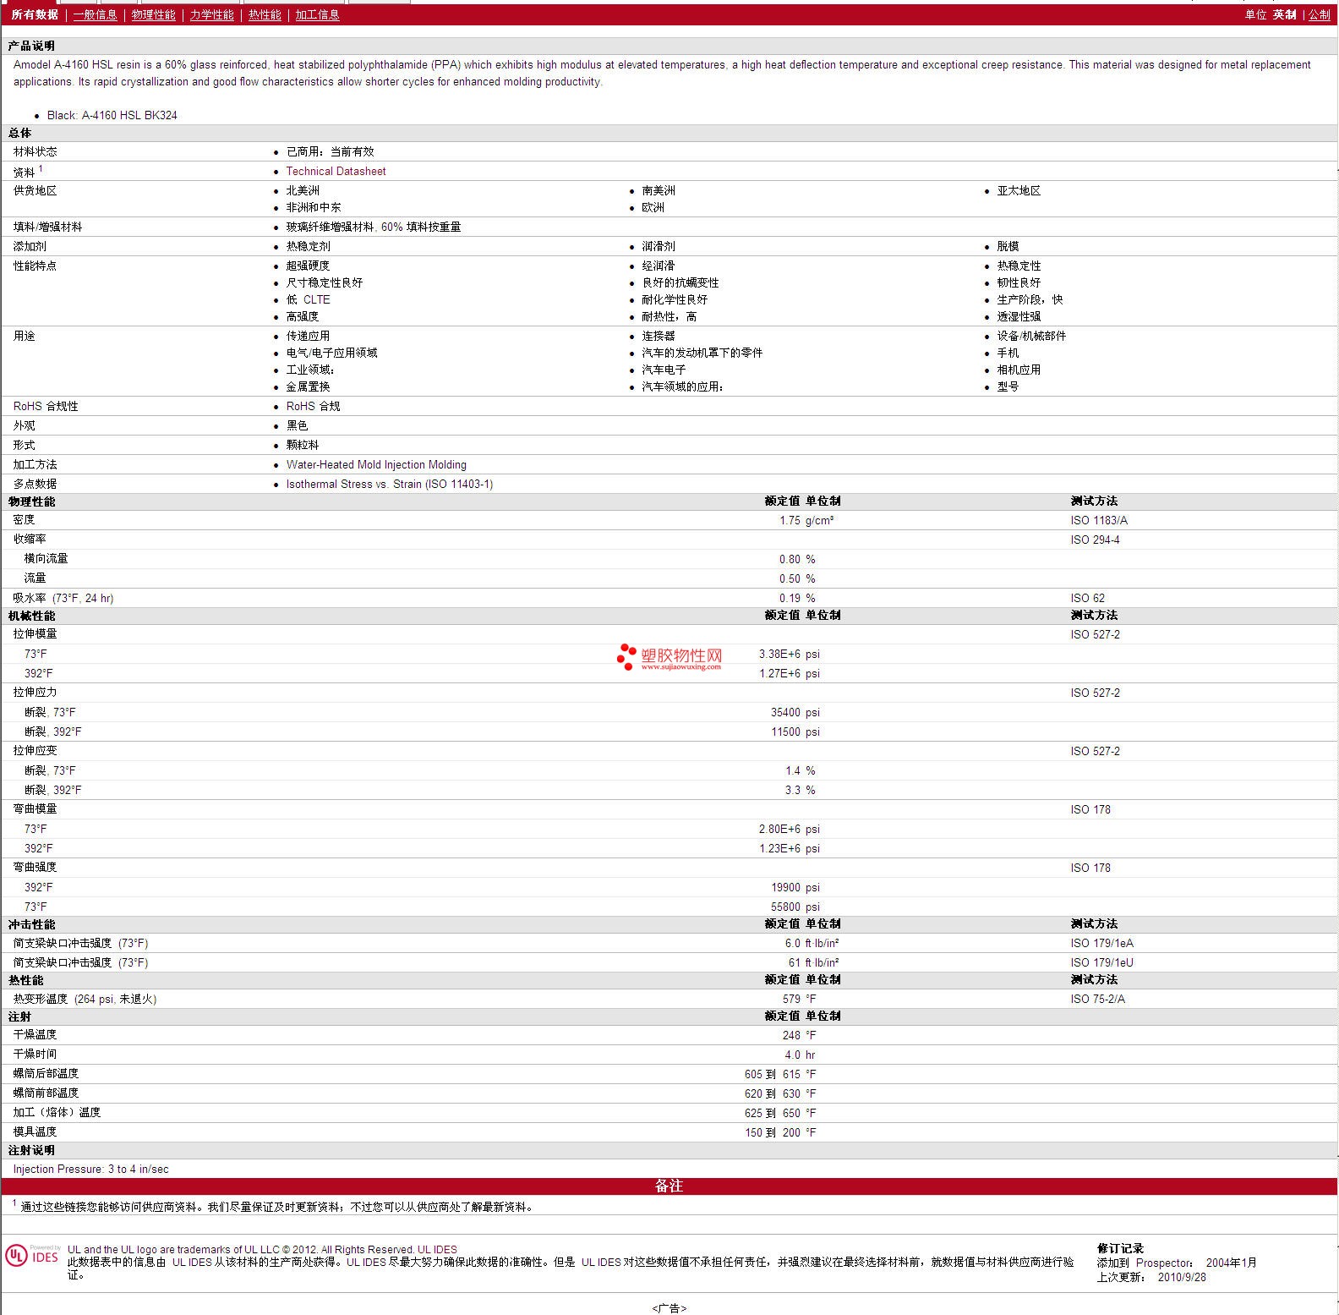Click tensile modulus value '3.38E+6'
The image size is (1339, 1315).
779,654
